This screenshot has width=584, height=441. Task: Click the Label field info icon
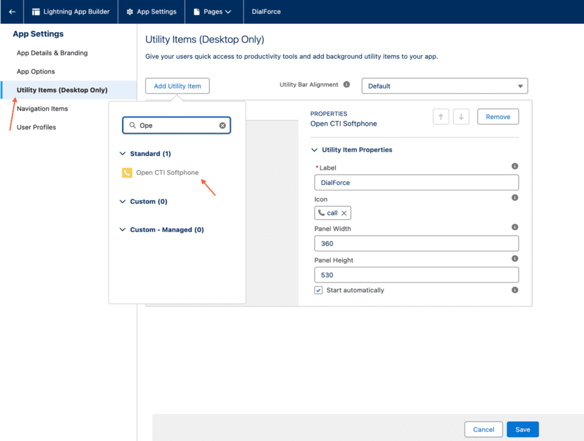514,166
